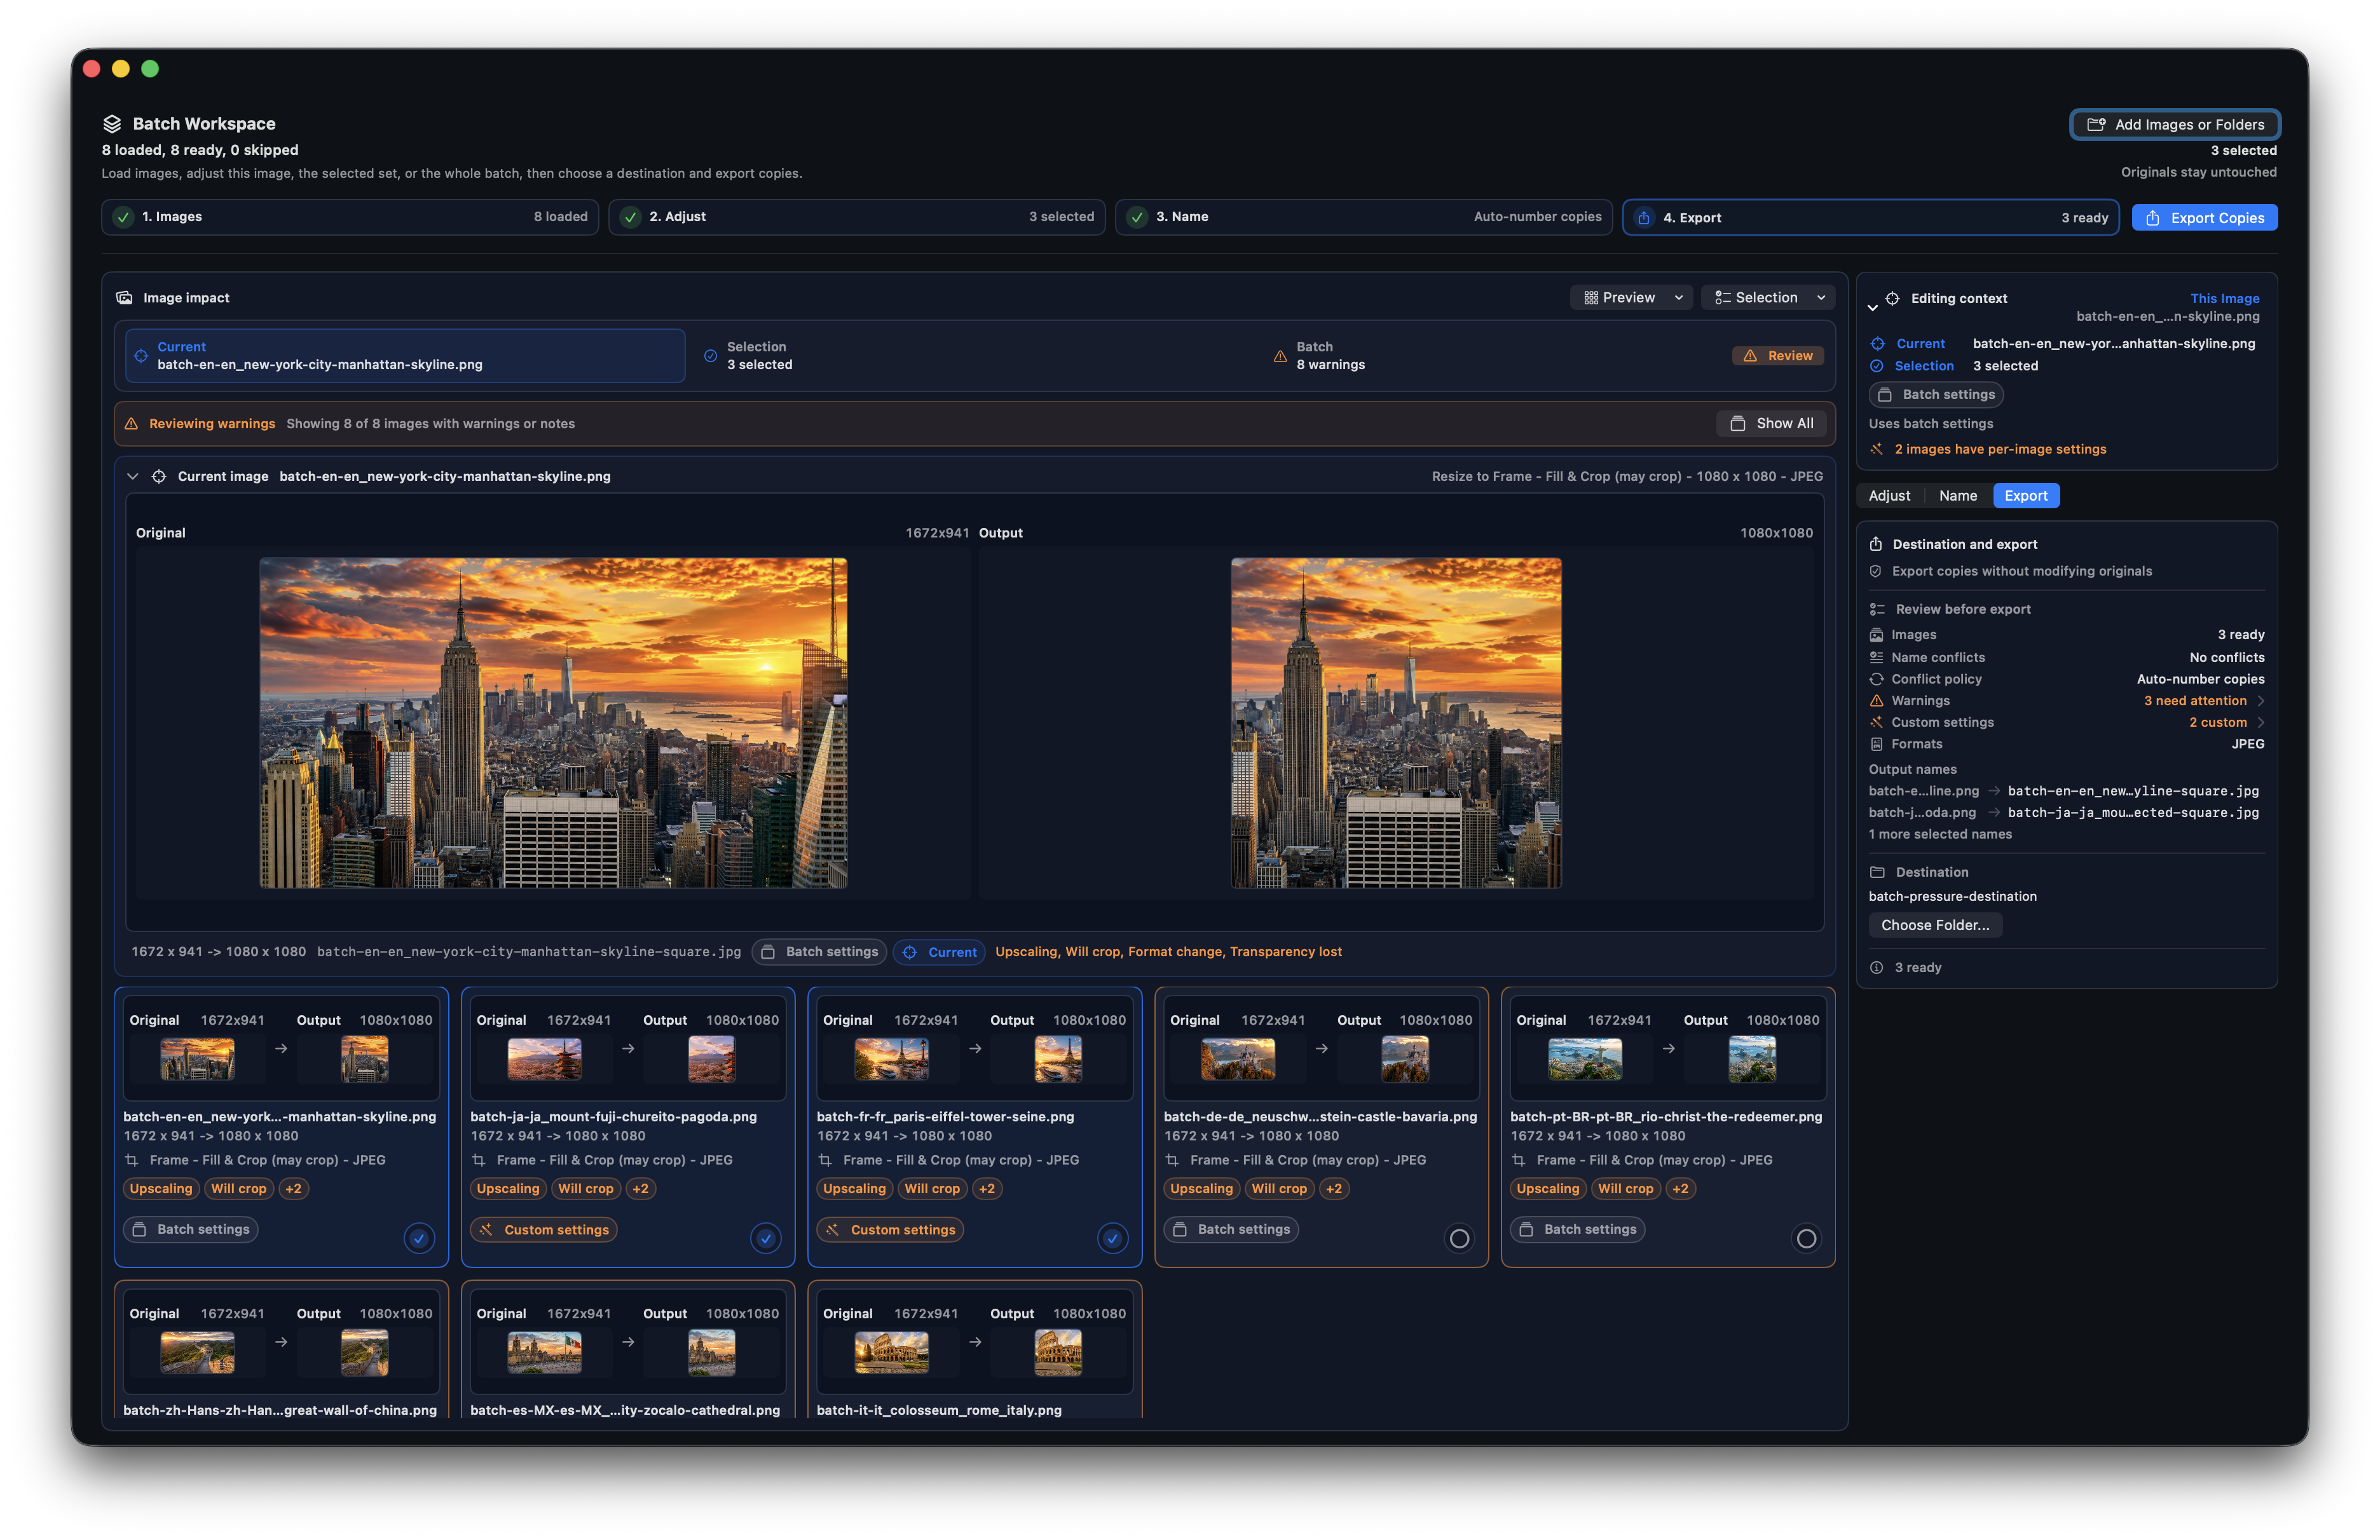Click the Formats document icon
Viewport: 2380px width, 1540px height.
[1876, 745]
